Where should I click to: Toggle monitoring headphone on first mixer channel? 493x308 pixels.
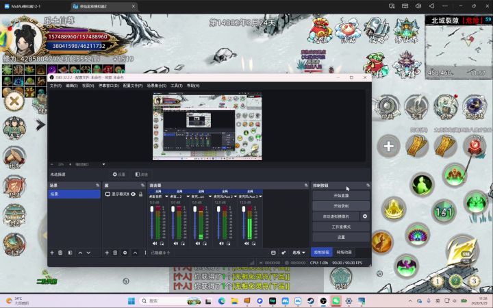(162, 243)
